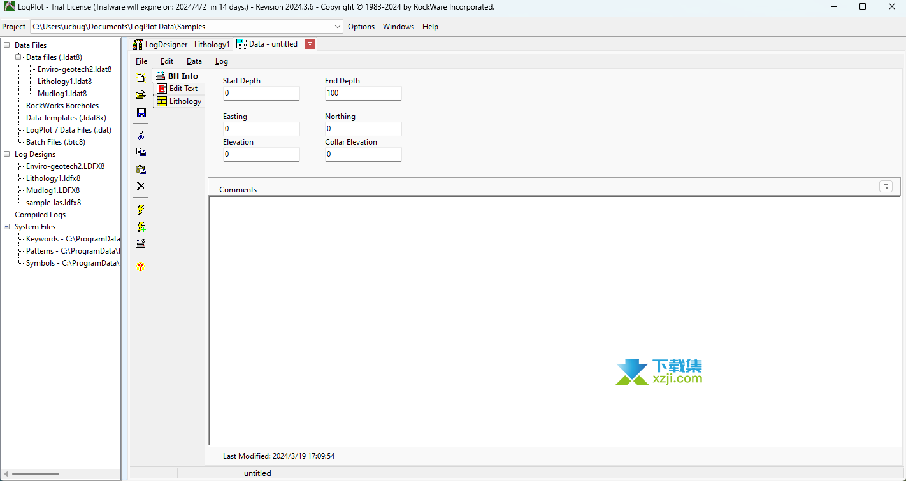This screenshot has width=906, height=481.
Task: Click the drill rig toolbar icon above help
Action: (141, 243)
